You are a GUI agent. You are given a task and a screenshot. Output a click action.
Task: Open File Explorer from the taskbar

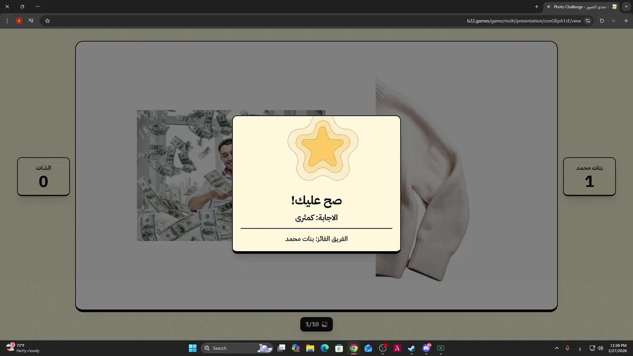[x=310, y=348]
